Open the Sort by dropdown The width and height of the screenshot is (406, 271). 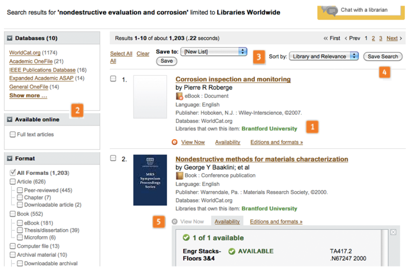pyautogui.click(x=323, y=57)
